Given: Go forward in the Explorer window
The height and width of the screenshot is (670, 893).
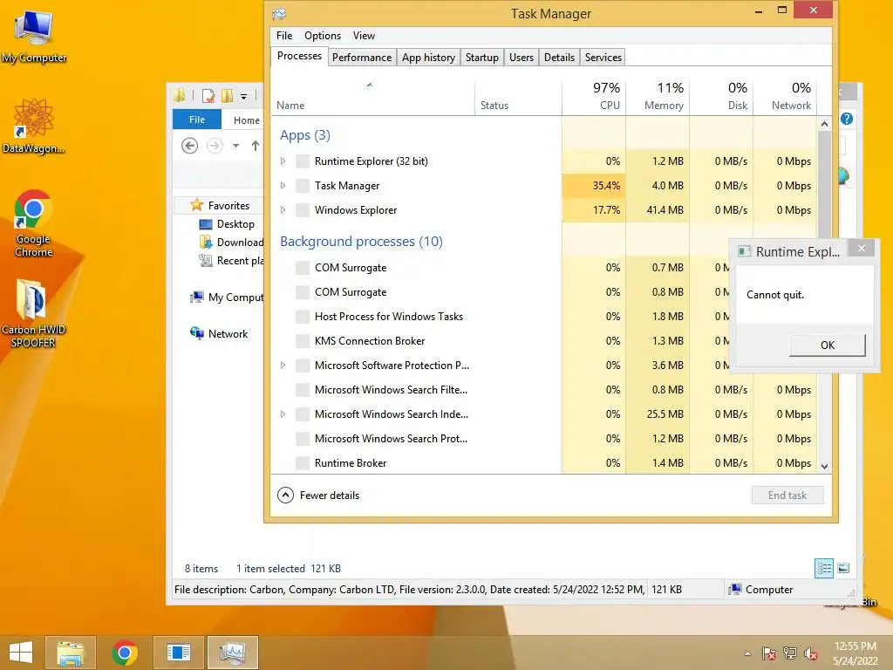Looking at the screenshot, I should tap(215, 146).
